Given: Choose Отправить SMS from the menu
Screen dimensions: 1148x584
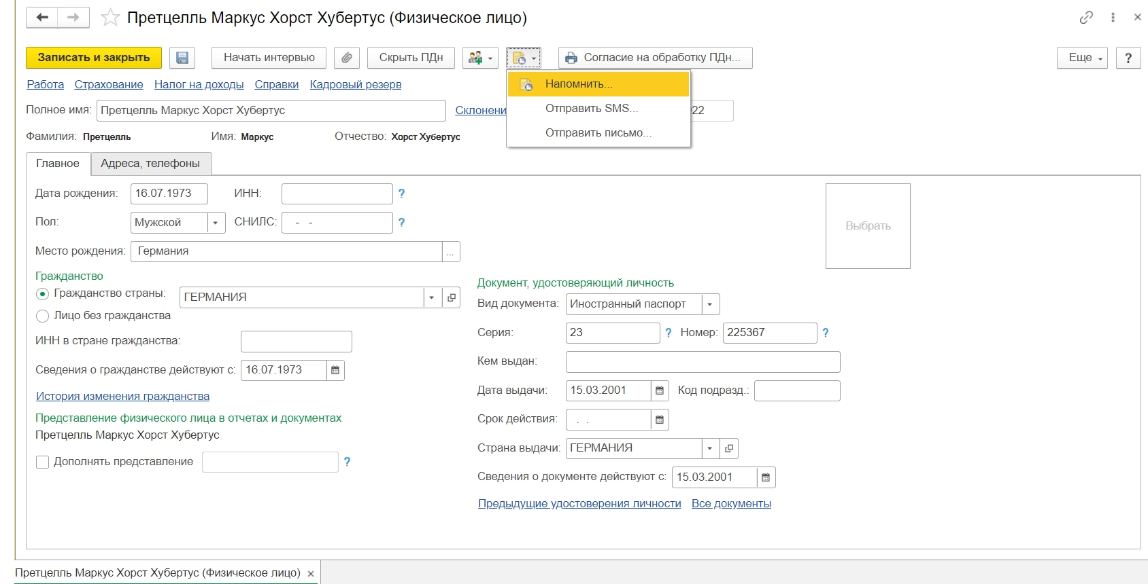Looking at the screenshot, I should (591, 109).
